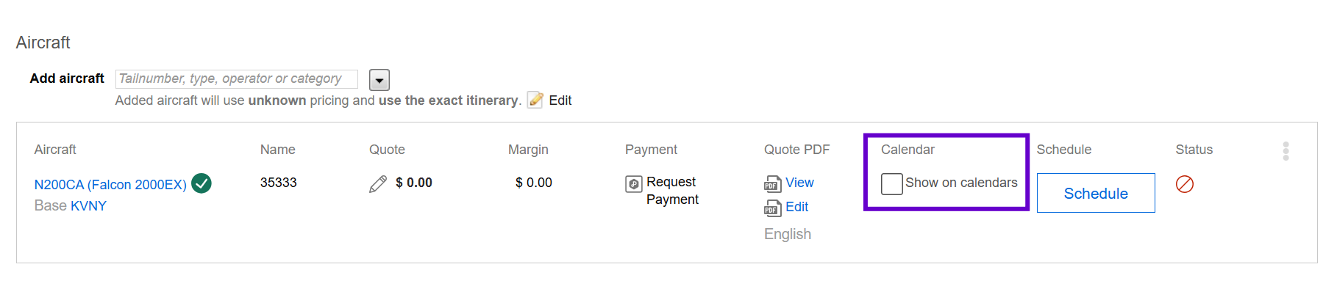The image size is (1337, 289).
Task: Click the Request Payment icon
Action: 634,184
